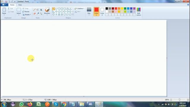Click the canvas right-edge resize handle

(x=167, y=58)
